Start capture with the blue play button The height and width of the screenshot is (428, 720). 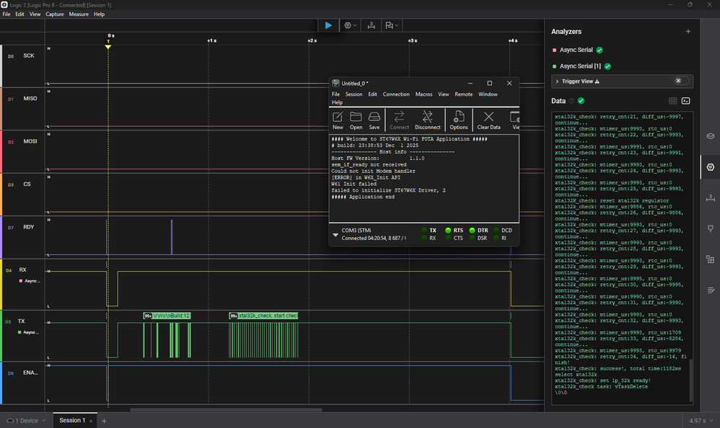click(328, 25)
